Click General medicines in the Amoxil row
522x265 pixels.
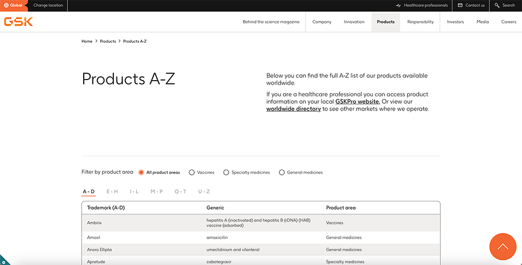pyautogui.click(x=344, y=238)
